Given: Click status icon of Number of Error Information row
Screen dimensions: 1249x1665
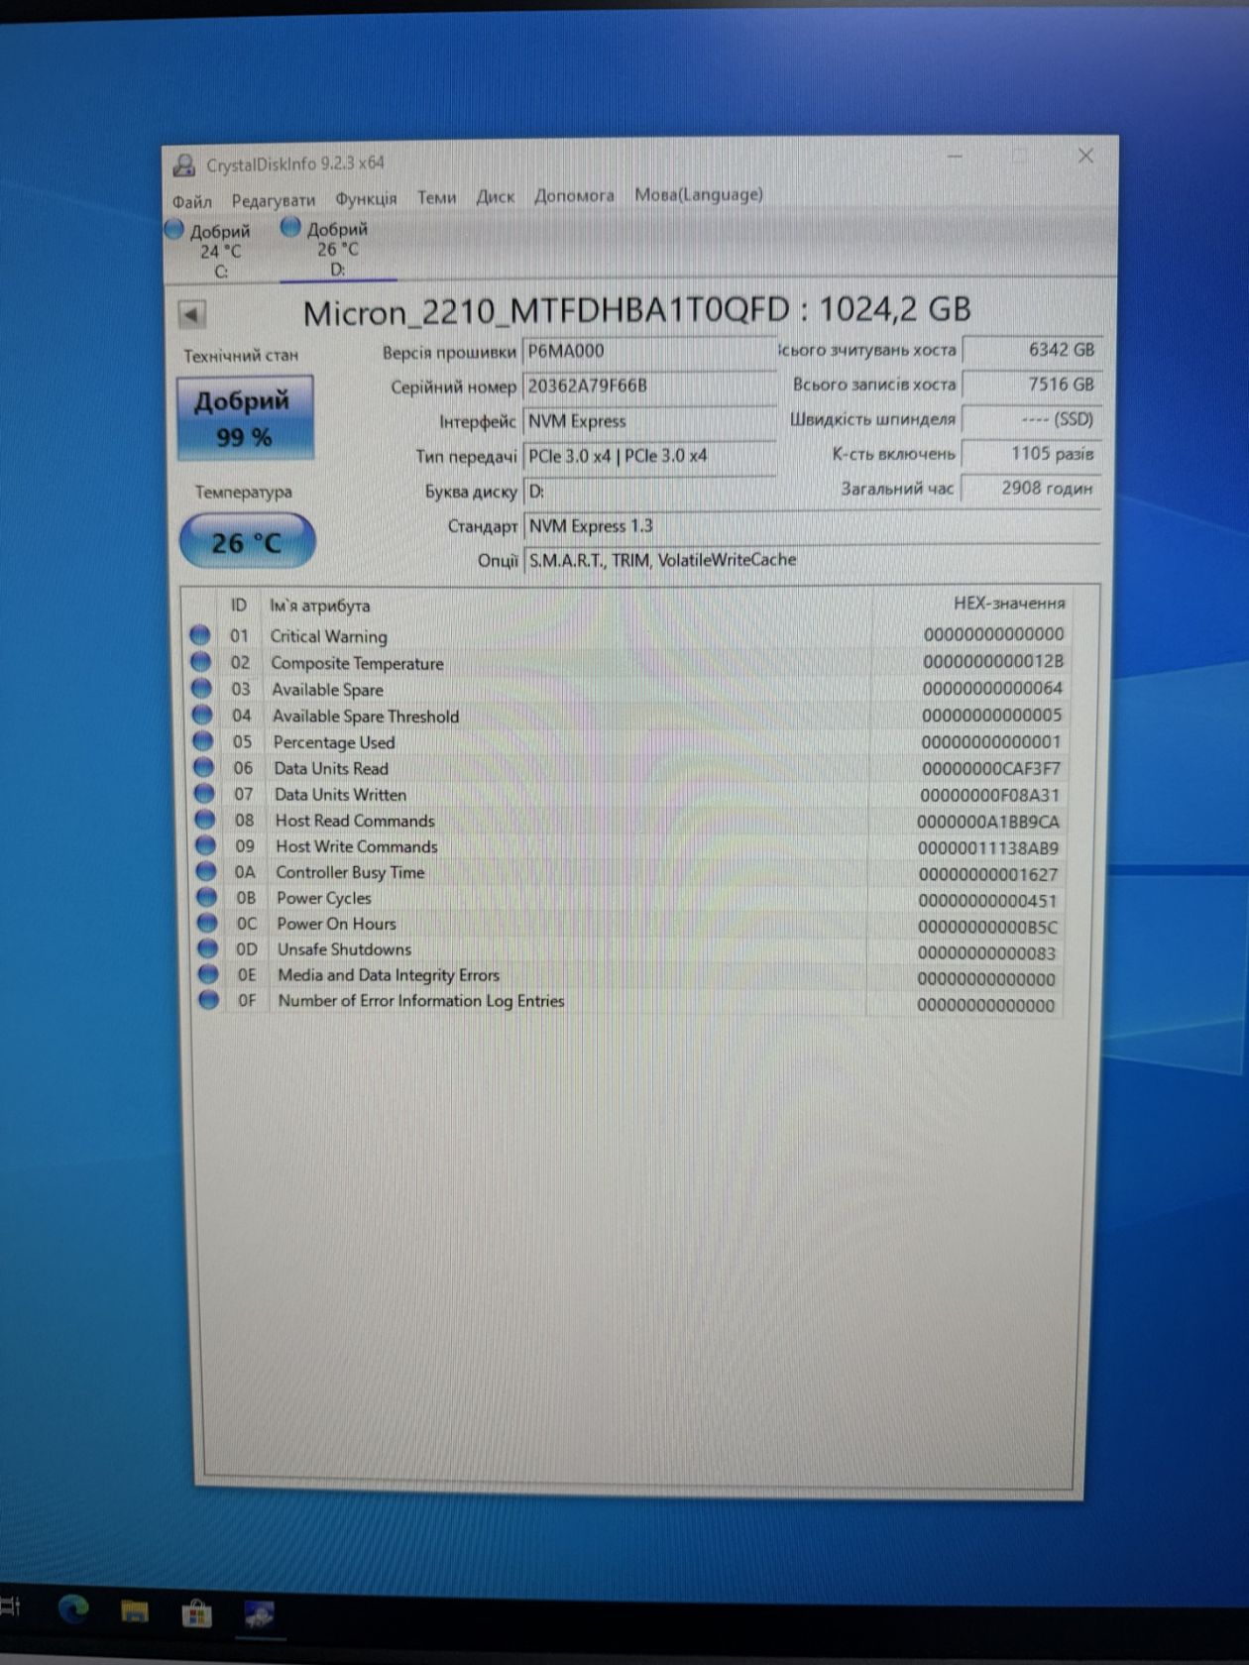Looking at the screenshot, I should point(208,1000).
